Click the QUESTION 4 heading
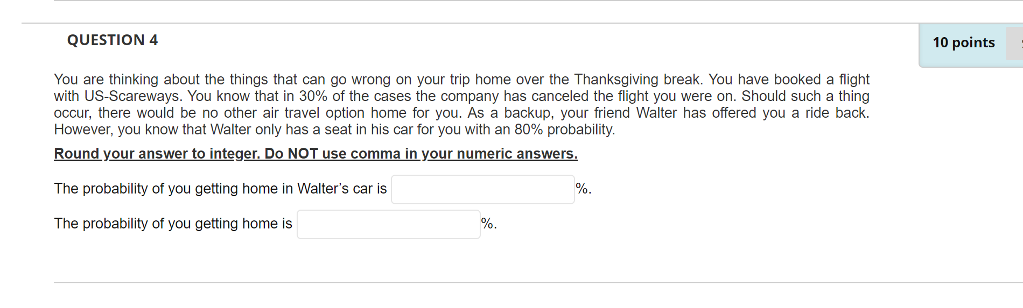This screenshot has height=308, width=1023. pos(112,40)
